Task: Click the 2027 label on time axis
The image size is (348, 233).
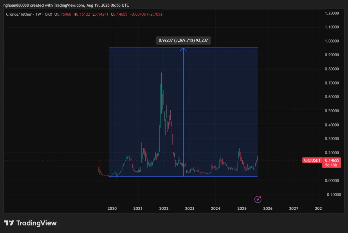Action: tap(294, 208)
